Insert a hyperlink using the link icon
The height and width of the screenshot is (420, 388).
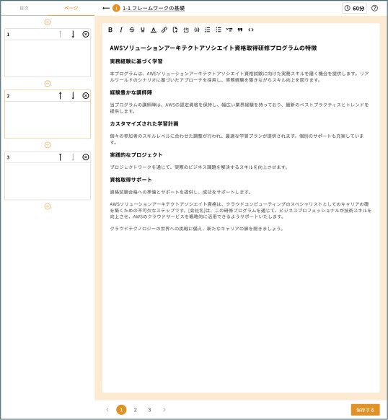tap(164, 30)
